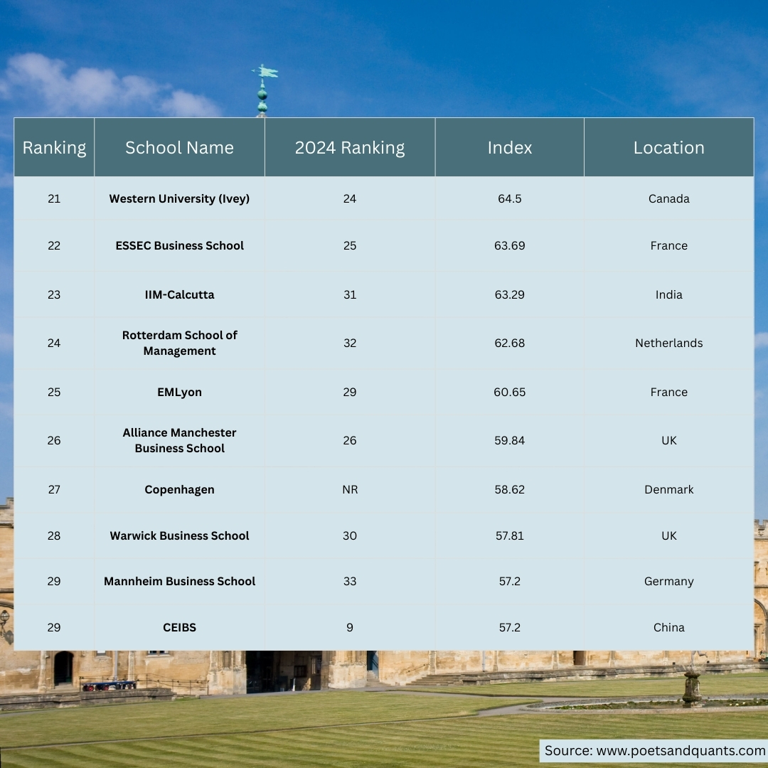
Task: Click index value 58.62
Action: pos(509,490)
